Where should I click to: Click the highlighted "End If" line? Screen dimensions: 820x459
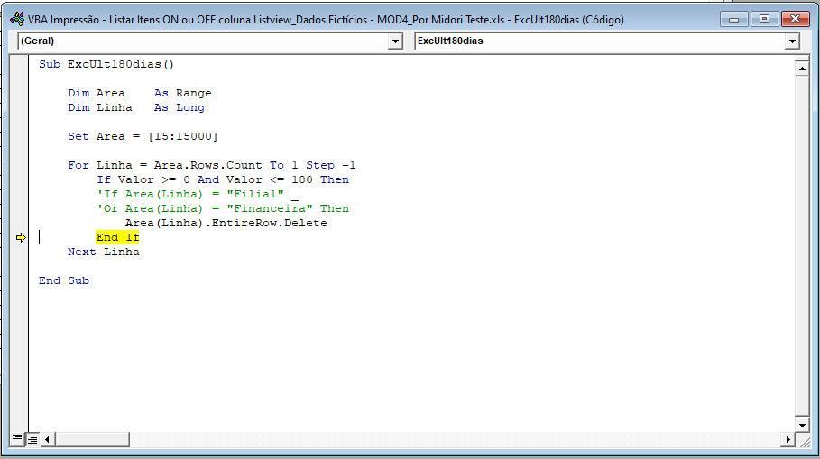tap(117, 237)
